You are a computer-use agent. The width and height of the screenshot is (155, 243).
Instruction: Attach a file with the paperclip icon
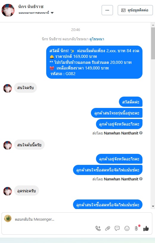point(108,228)
